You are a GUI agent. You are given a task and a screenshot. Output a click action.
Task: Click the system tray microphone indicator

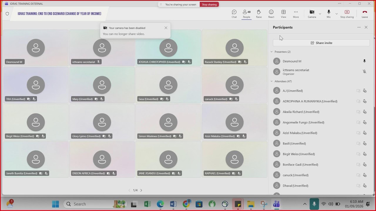[314, 204]
